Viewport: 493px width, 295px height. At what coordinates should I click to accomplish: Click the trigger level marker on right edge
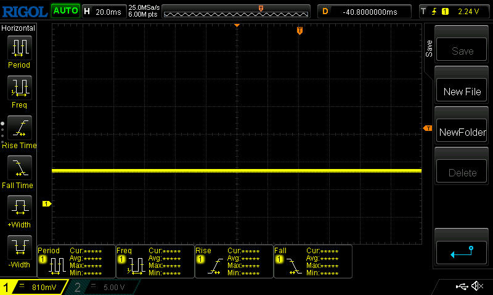428,128
